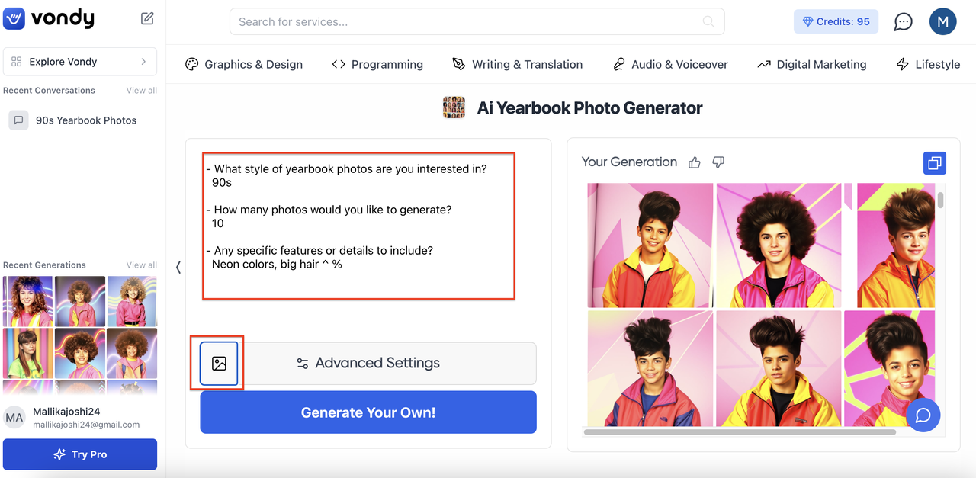The height and width of the screenshot is (478, 976).
Task: Open Writing & Translation category
Action: pyautogui.click(x=517, y=64)
